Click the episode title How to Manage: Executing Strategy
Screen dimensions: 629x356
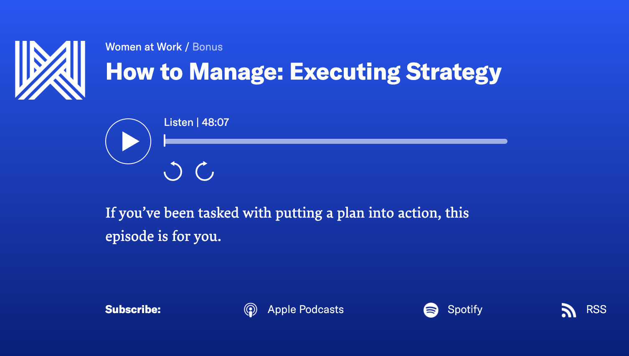(304, 72)
